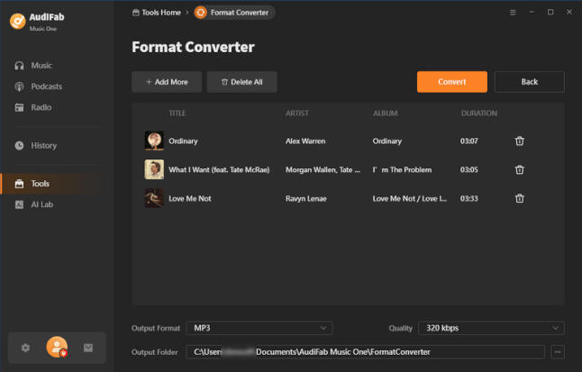Click album 'Love Me Not / Love I...'
The width and height of the screenshot is (582, 372).
pos(410,199)
